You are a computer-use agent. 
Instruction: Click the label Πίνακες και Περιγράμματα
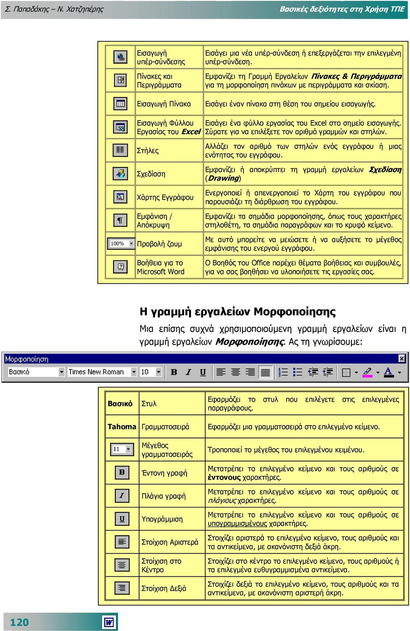pos(159,80)
